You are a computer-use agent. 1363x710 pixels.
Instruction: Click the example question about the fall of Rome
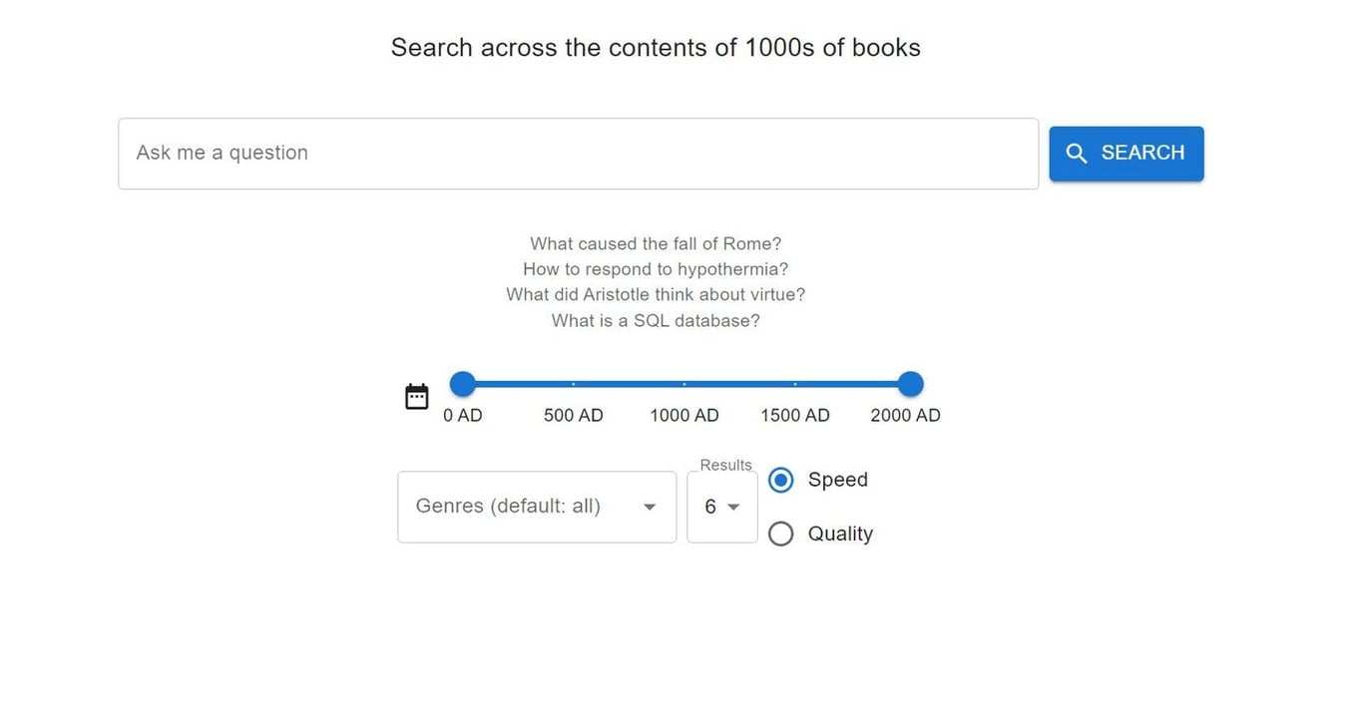pyautogui.click(x=655, y=243)
